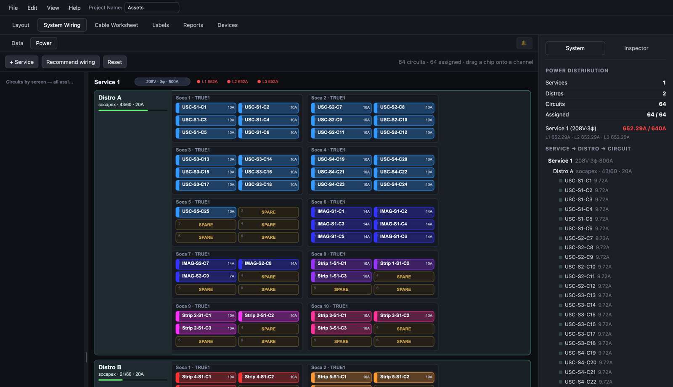Select the USC-S3-C14 chip in Soca 3
Image resolution: width=673 pixels, height=387 pixels.
click(268, 160)
